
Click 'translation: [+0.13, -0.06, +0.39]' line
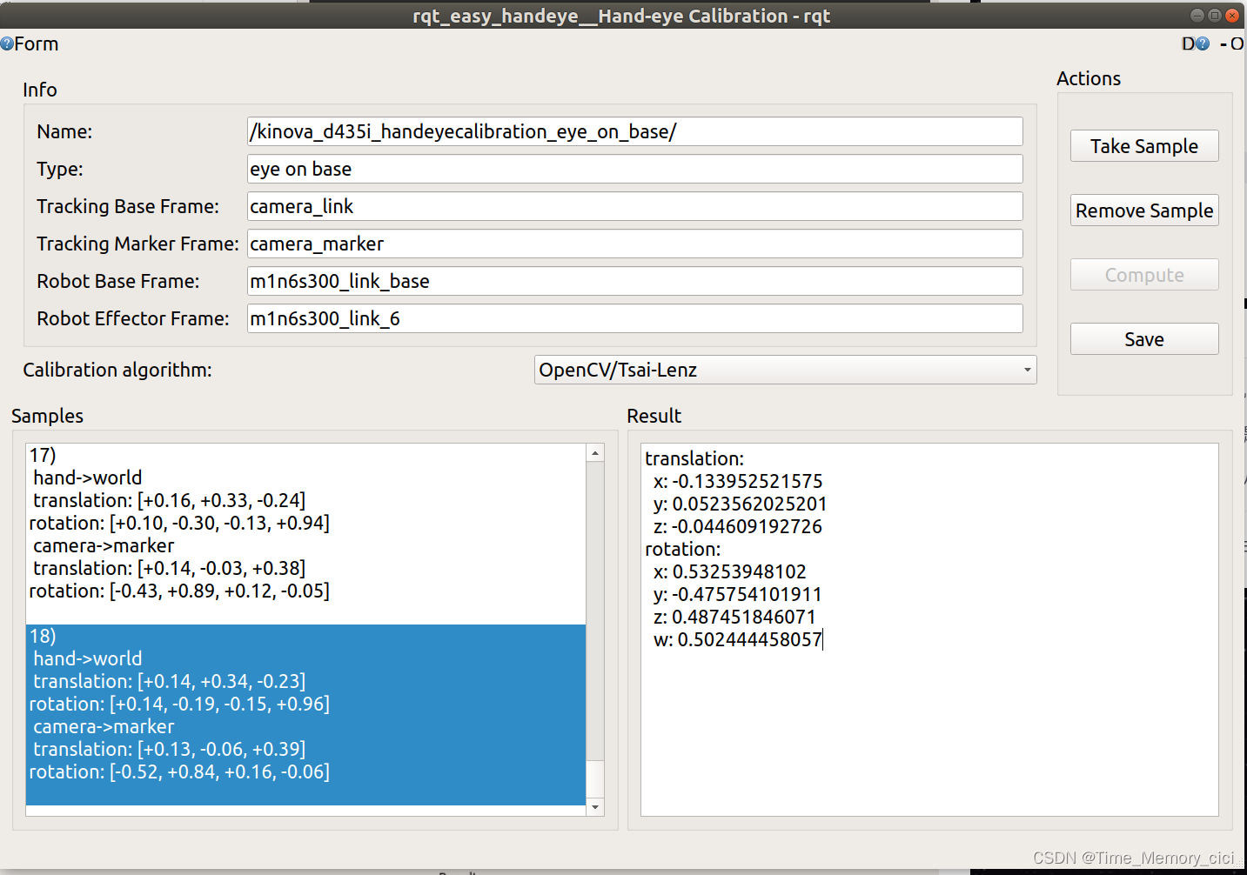tap(169, 749)
